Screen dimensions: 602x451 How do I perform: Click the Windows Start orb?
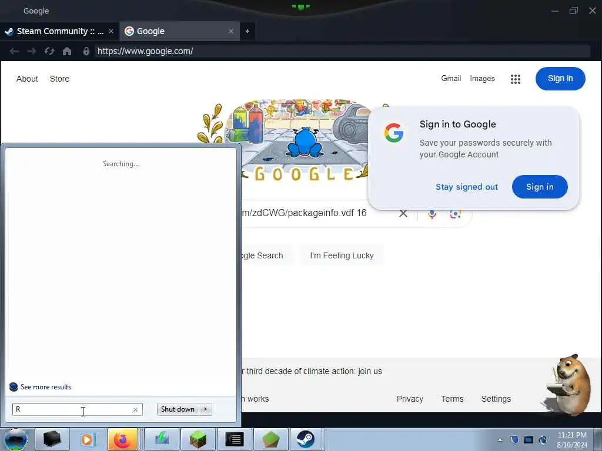[x=16, y=439]
